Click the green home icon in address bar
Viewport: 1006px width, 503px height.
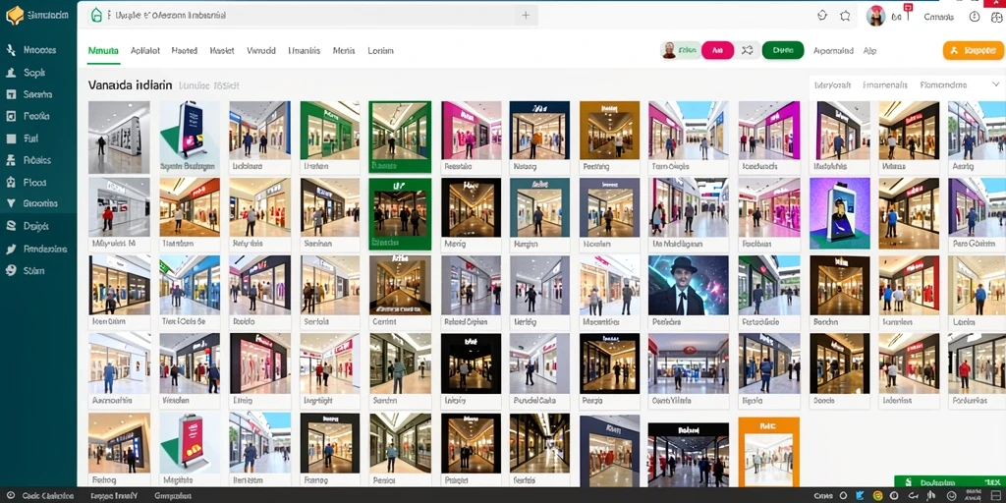[x=97, y=16]
